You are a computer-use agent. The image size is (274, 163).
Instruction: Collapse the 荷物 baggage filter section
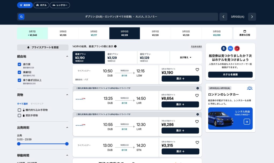[x=67, y=95]
